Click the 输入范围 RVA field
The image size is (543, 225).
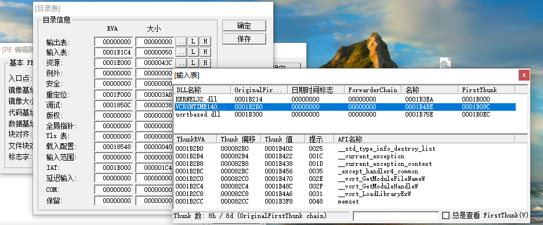pyautogui.click(x=114, y=158)
